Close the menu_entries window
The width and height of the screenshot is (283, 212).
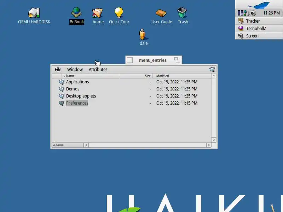point(130,60)
